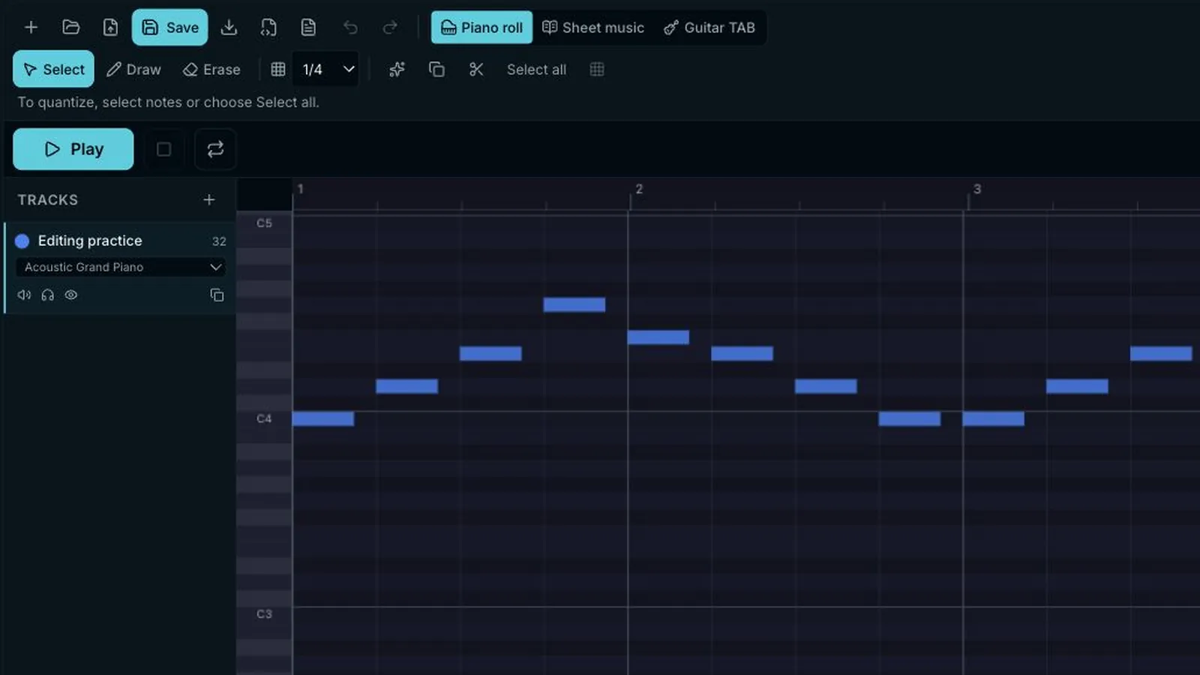Image resolution: width=1200 pixels, height=675 pixels.
Task: Open Acoustic Grand Piano instrument dropdown
Action: [121, 267]
